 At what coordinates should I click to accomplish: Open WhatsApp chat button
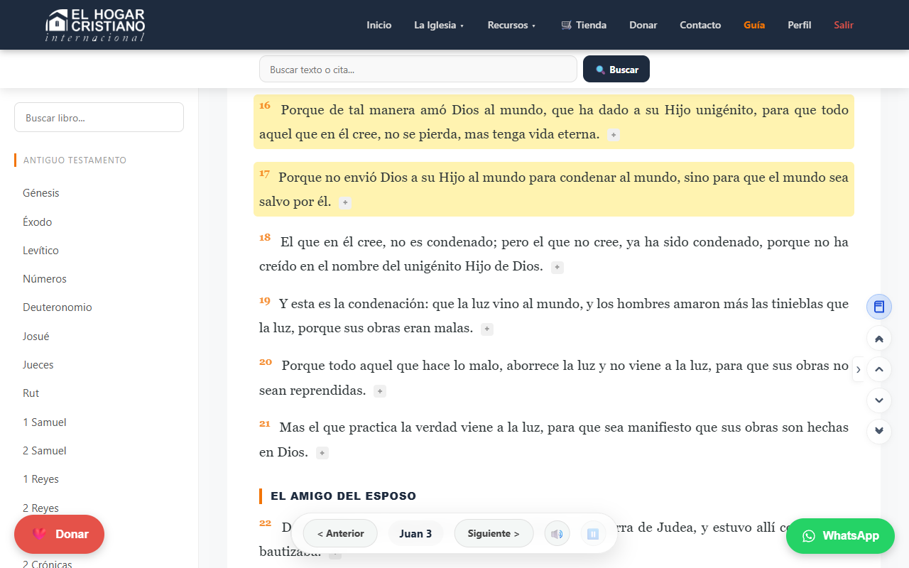pyautogui.click(x=840, y=536)
